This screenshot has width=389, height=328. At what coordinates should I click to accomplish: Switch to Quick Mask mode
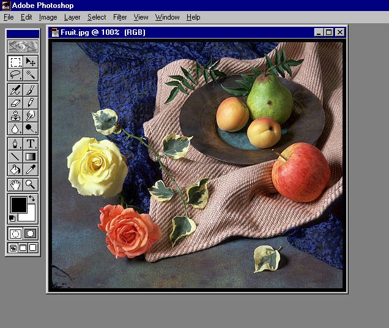(x=31, y=233)
